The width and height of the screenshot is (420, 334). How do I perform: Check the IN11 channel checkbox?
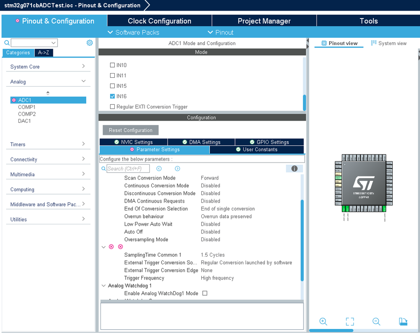(113, 76)
